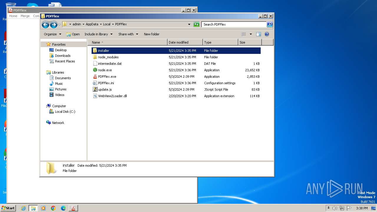Show hidden tray icons arrow
This screenshot has width=377, height=212.
328,208
